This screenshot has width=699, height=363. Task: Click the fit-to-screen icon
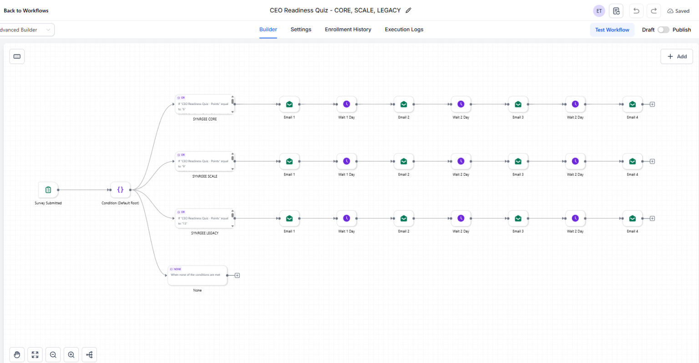[35, 355]
